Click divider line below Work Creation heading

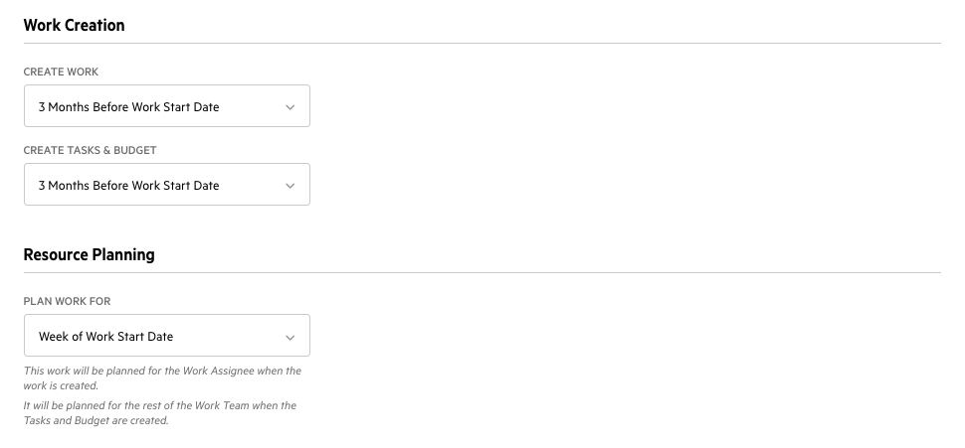point(482,43)
